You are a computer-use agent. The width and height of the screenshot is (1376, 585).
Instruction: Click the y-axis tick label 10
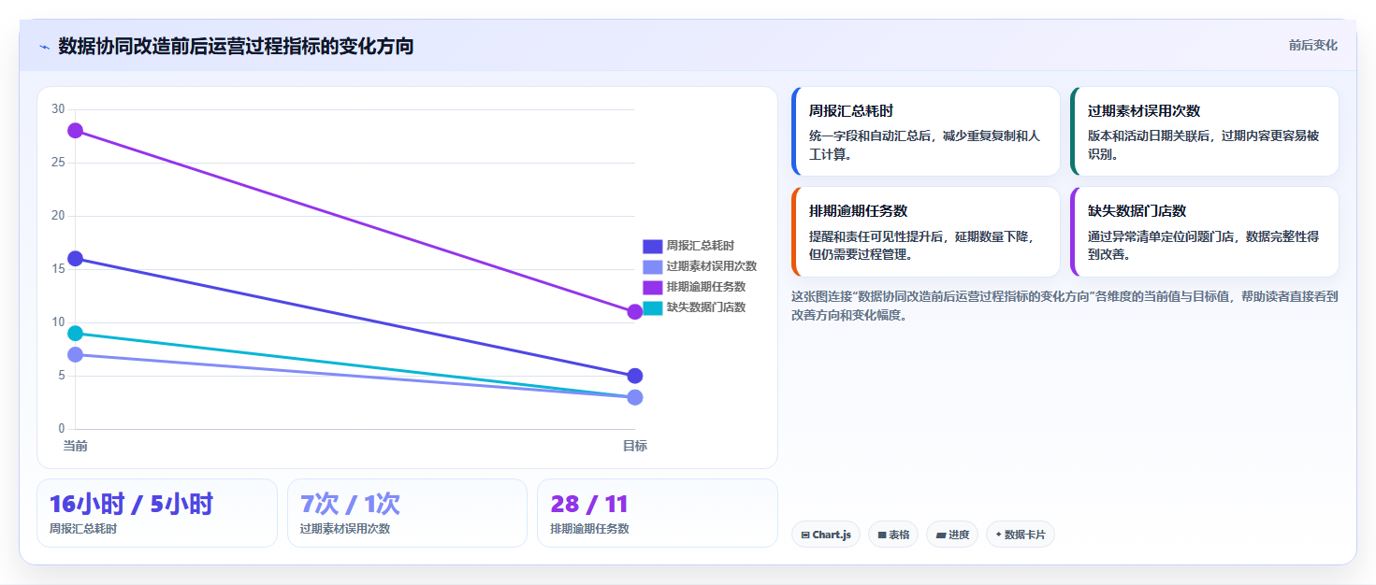58,322
